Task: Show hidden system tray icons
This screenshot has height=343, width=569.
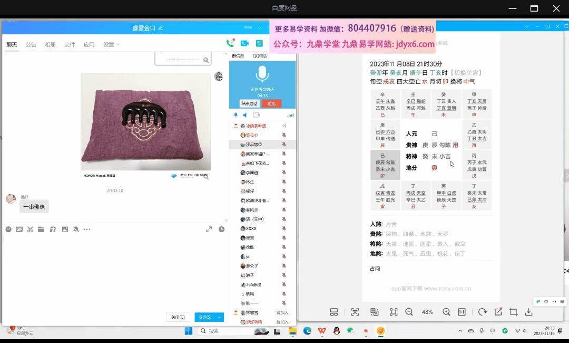Action: [x=460, y=331]
